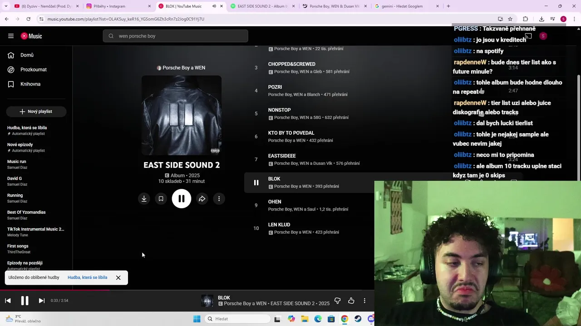581x326 pixels.
Task: Pause album with large round button
Action: (x=182, y=199)
